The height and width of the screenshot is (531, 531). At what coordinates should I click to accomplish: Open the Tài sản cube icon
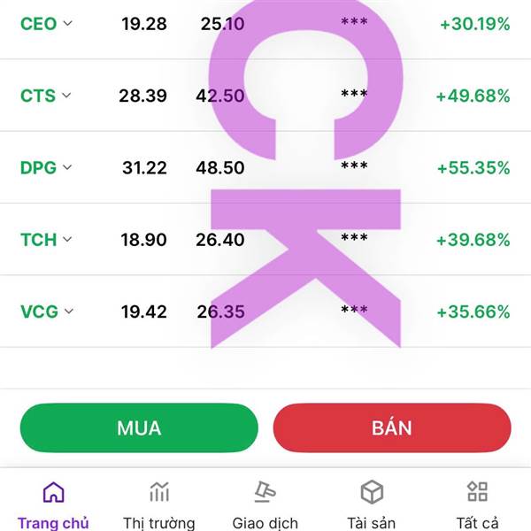[372, 492]
